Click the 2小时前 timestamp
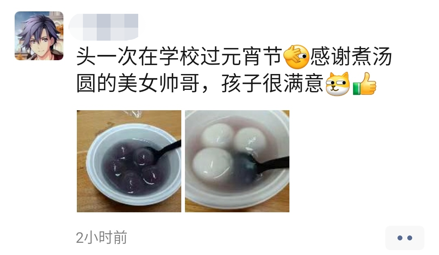Viewport: 439px width, 255px height. pyautogui.click(x=102, y=238)
